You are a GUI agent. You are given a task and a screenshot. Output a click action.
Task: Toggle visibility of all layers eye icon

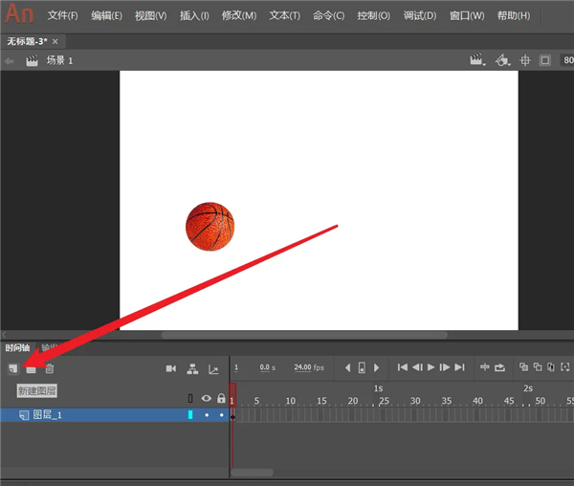coord(206,398)
